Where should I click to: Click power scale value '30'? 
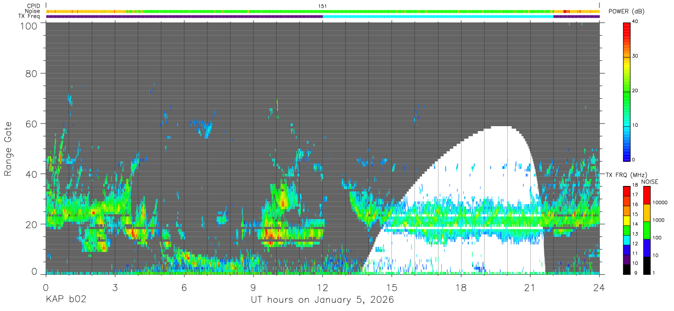point(636,56)
